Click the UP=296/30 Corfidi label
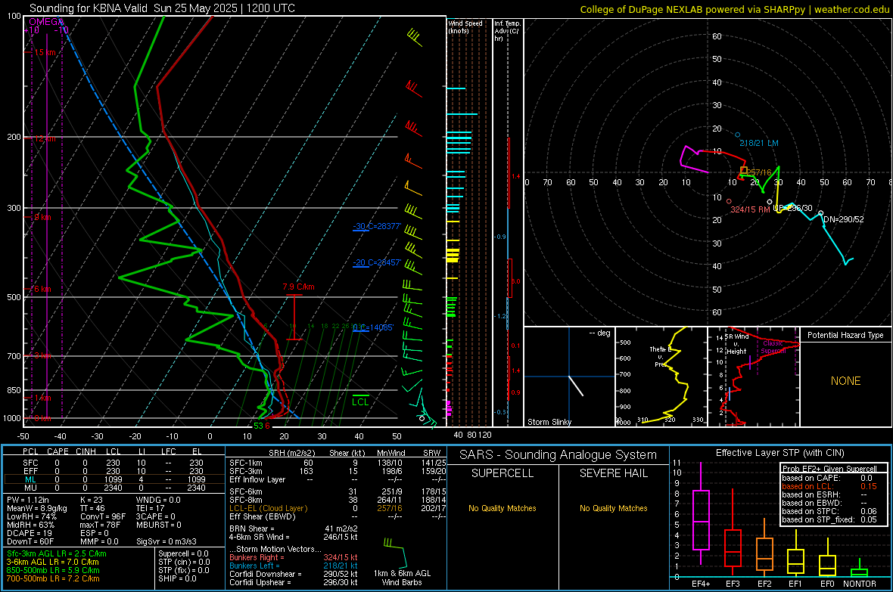Screen dimensions: 893x592 [x=793, y=209]
